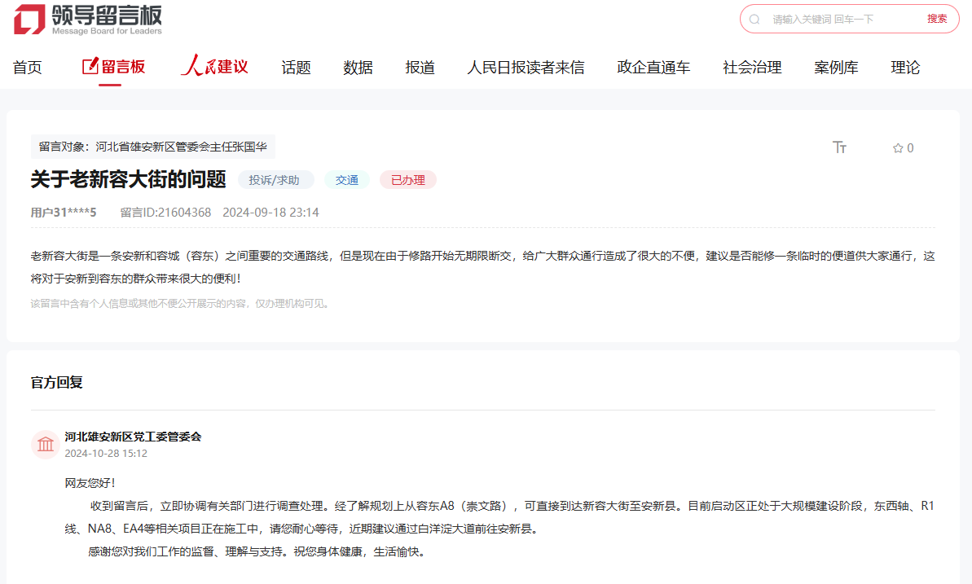This screenshot has width=972, height=584.
Task: Go to 数据 section
Action: tap(358, 68)
